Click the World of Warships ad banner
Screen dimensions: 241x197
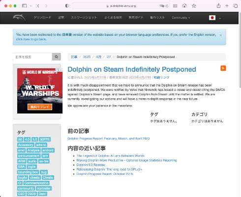pyautogui.click(x=40, y=91)
